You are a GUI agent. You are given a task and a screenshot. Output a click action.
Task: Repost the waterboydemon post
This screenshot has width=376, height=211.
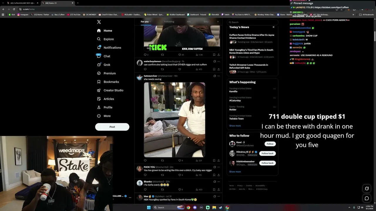click(162, 69)
